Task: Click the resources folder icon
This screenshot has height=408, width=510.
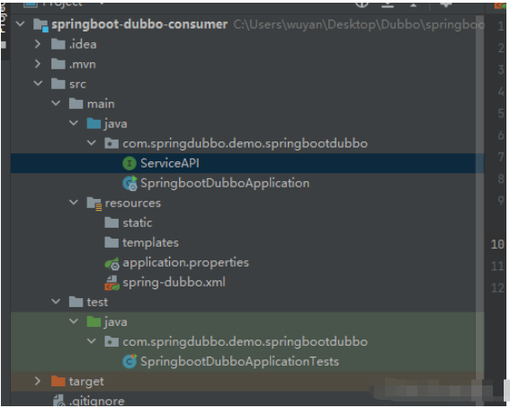Action: (94, 204)
